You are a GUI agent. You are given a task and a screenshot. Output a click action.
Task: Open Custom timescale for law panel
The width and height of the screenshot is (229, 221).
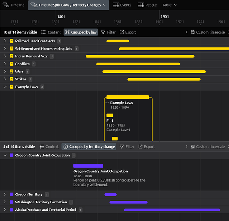tap(208, 32)
